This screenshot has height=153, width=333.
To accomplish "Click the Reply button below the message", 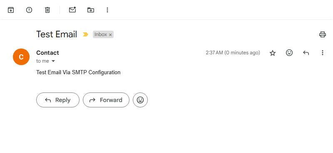I will [x=58, y=100].
